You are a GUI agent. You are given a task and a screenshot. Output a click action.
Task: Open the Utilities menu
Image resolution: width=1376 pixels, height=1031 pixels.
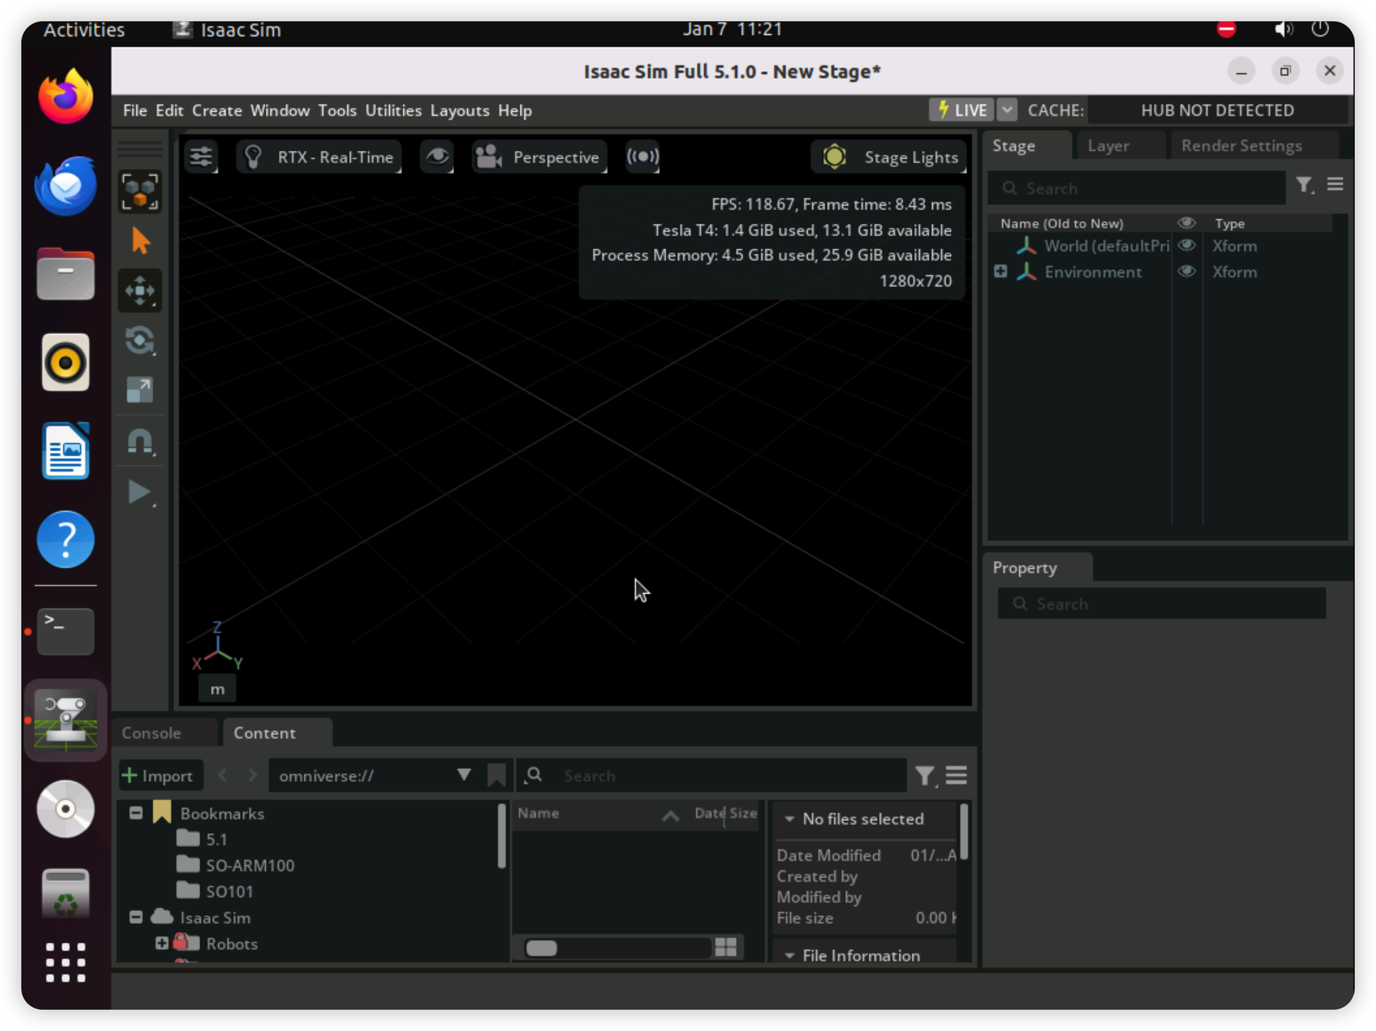point(393,110)
